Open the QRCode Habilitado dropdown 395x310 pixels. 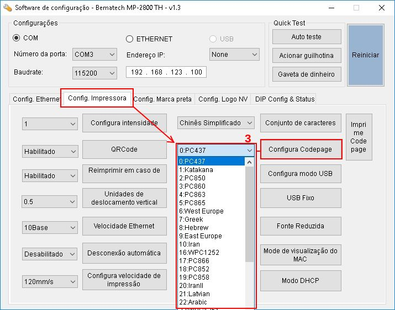point(50,152)
